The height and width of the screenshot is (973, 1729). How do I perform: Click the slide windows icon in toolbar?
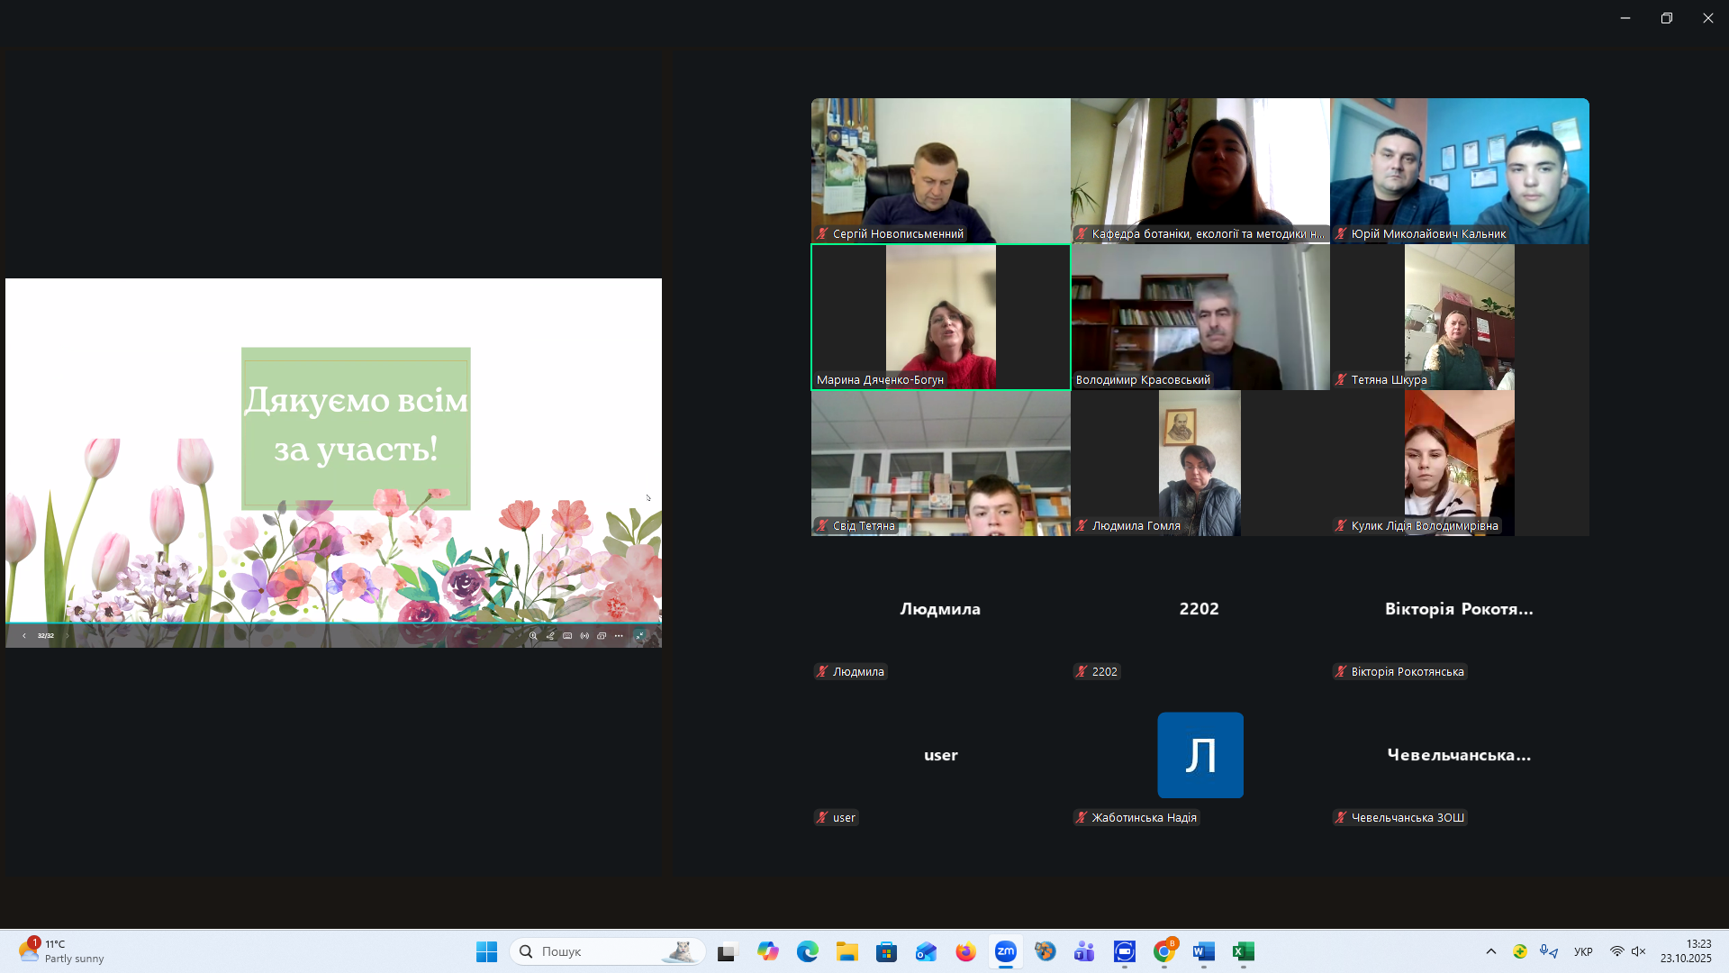coord(602,636)
